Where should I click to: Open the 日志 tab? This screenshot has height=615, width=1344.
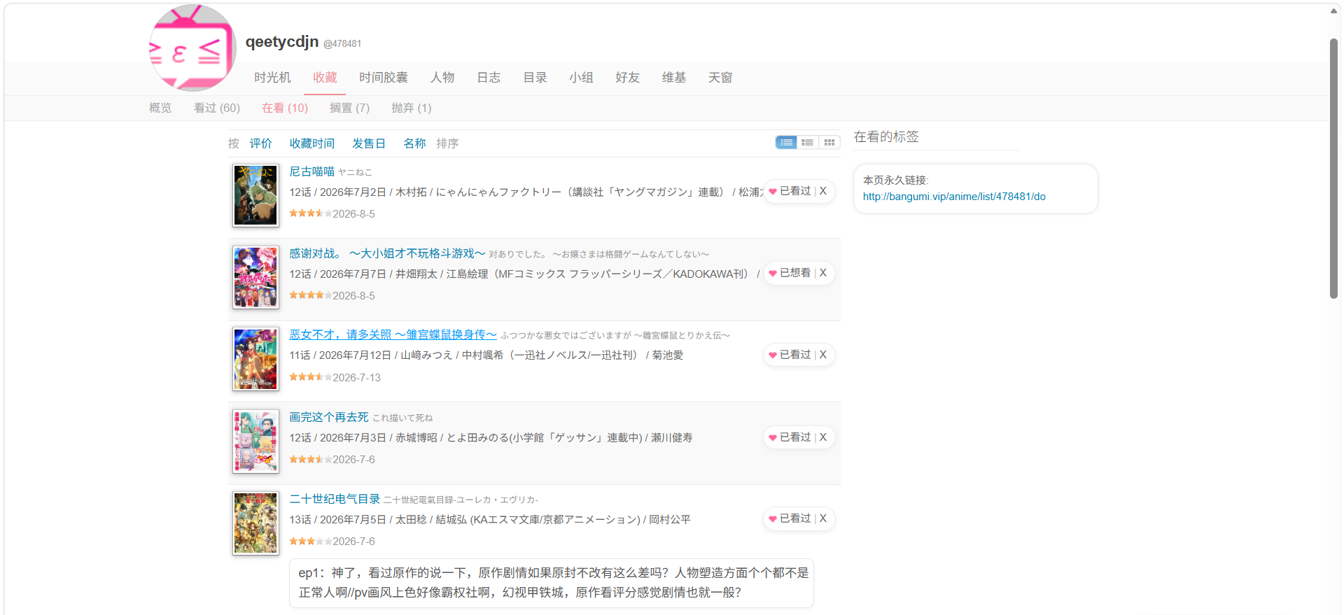coord(489,78)
